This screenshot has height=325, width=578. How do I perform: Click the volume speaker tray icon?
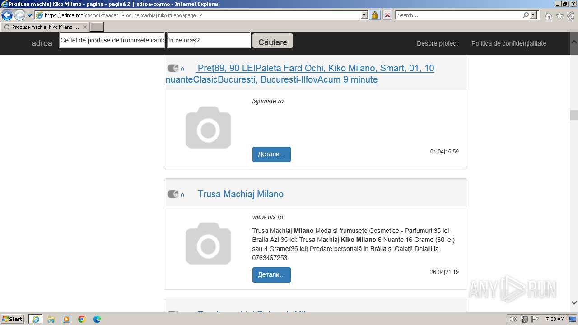coord(513,319)
